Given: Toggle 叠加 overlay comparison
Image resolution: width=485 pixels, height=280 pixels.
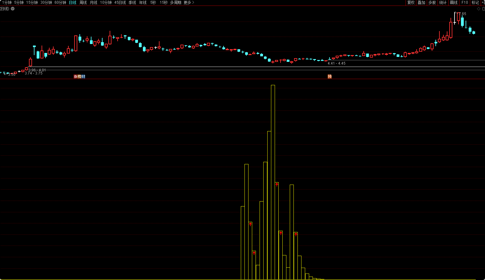Looking at the screenshot, I should click(421, 2).
